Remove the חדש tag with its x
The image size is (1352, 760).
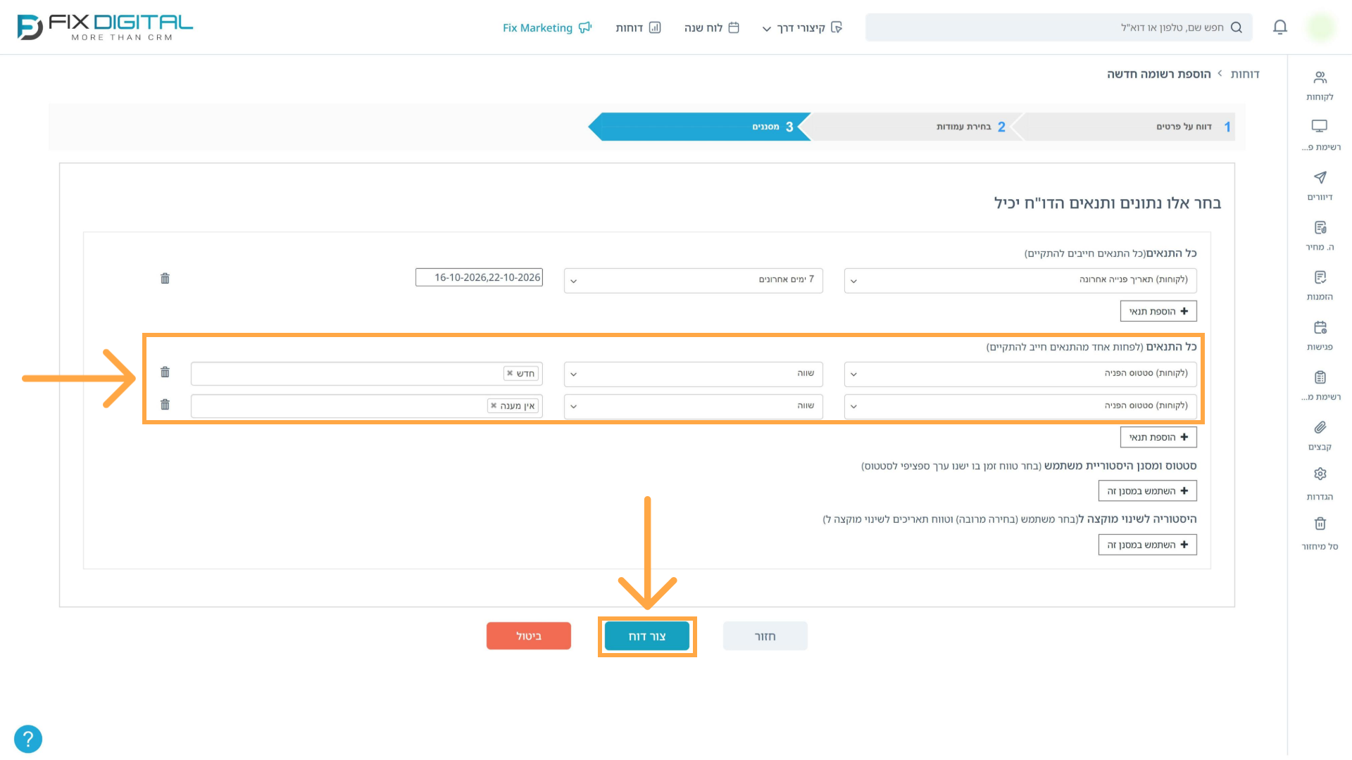pyautogui.click(x=510, y=374)
